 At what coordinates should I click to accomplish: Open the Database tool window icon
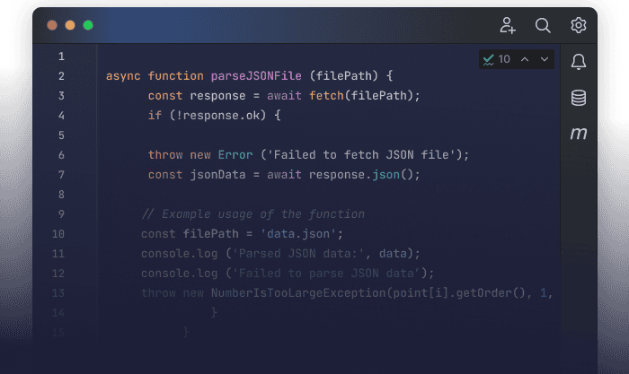(x=579, y=98)
